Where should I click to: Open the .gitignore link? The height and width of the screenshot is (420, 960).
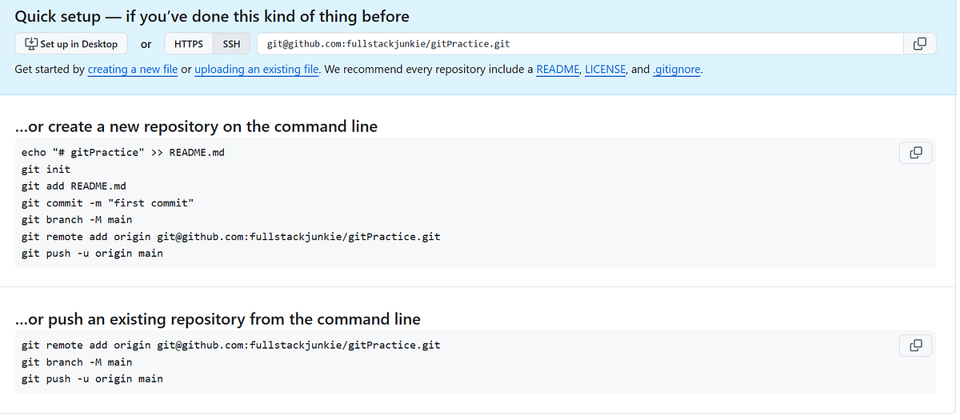tap(677, 70)
